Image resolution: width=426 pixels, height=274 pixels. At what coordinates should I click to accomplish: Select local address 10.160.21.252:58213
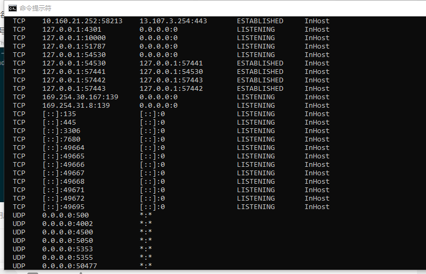(x=82, y=21)
